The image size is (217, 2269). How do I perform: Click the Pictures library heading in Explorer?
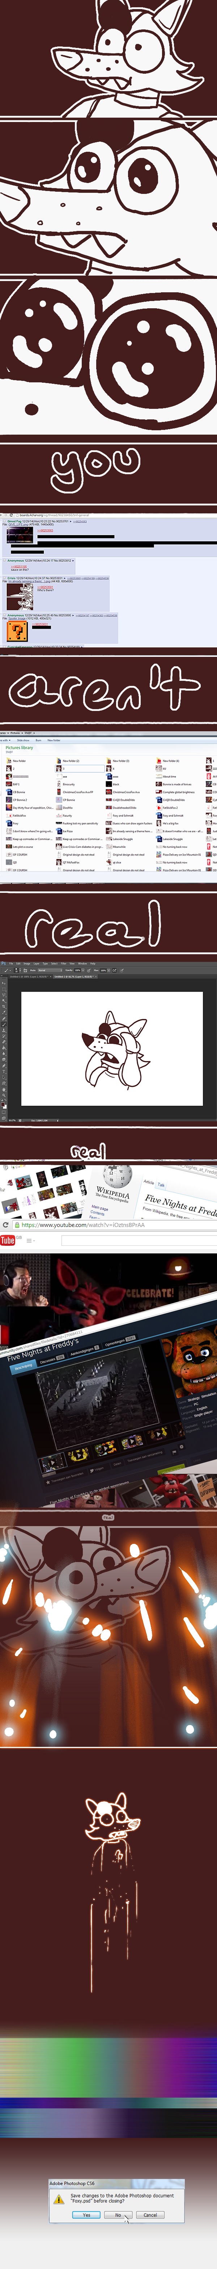coord(19,749)
